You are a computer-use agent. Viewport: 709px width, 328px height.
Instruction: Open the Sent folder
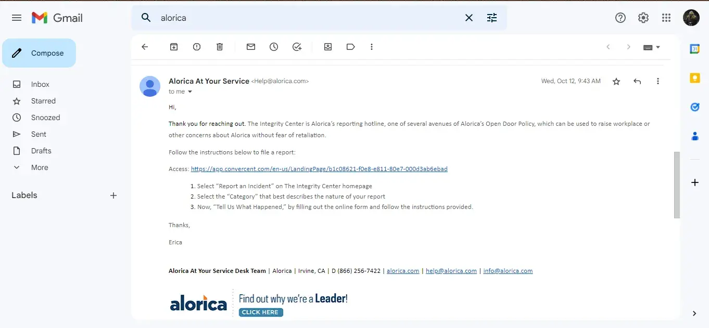[39, 134]
